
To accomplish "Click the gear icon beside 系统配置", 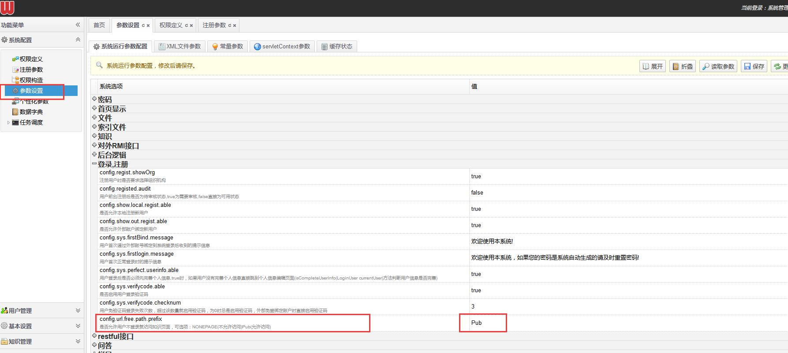I will pos(4,40).
